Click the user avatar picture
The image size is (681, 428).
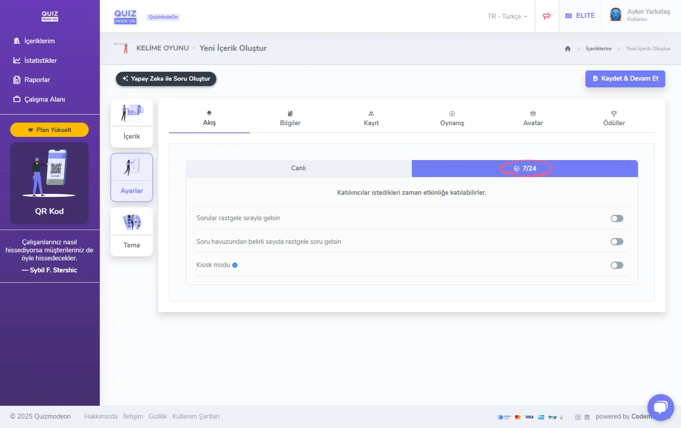(x=615, y=15)
